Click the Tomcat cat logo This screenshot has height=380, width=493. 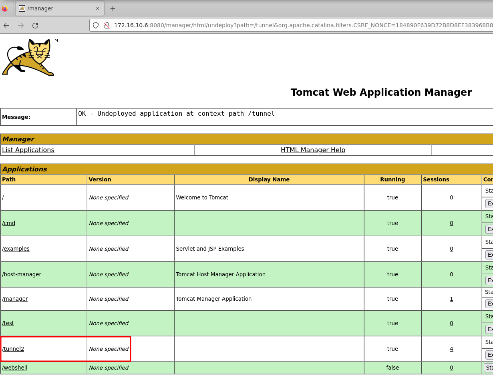click(x=30, y=57)
